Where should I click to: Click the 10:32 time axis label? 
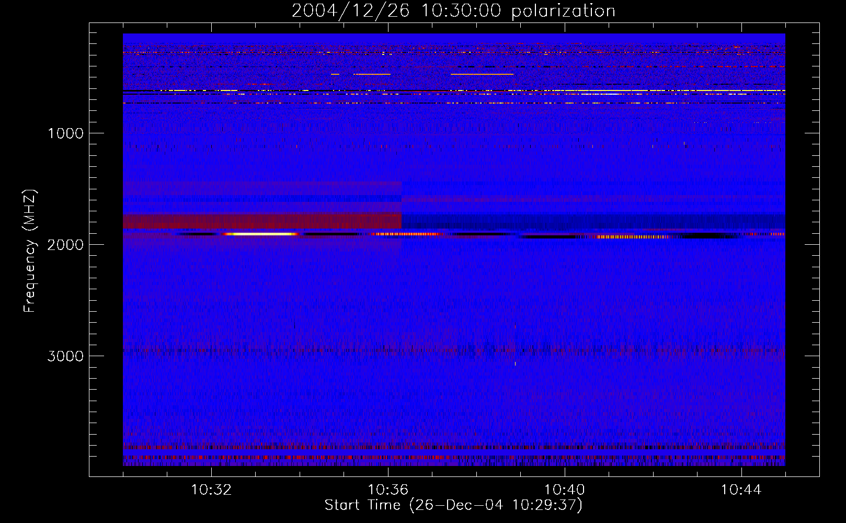click(x=211, y=490)
